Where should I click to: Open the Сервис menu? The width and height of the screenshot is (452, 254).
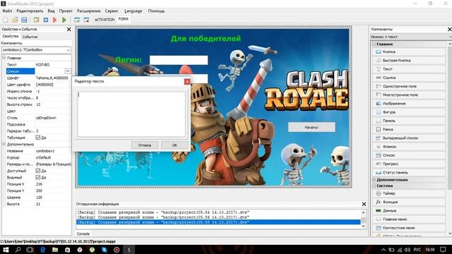pyautogui.click(x=112, y=11)
